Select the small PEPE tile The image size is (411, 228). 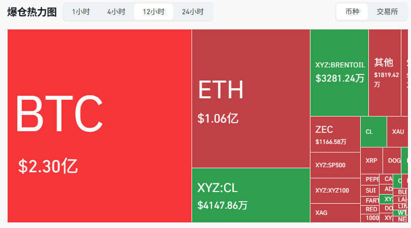tap(371, 179)
